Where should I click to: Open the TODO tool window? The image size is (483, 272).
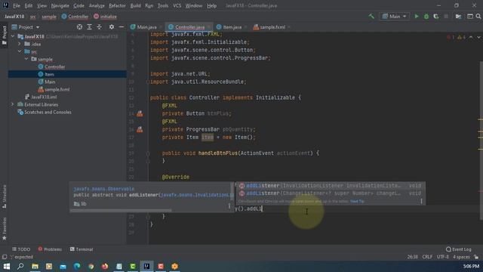pyautogui.click(x=21, y=249)
